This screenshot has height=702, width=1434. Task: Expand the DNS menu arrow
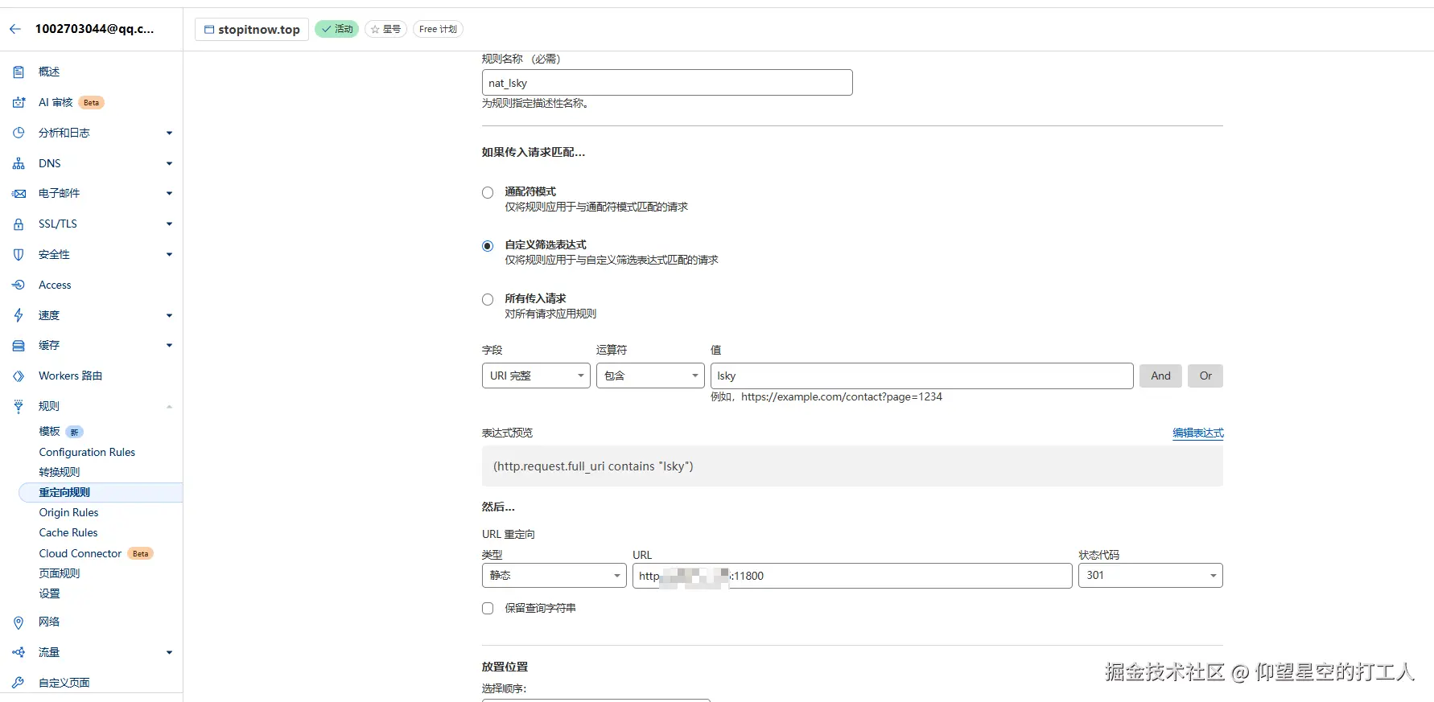pos(169,163)
